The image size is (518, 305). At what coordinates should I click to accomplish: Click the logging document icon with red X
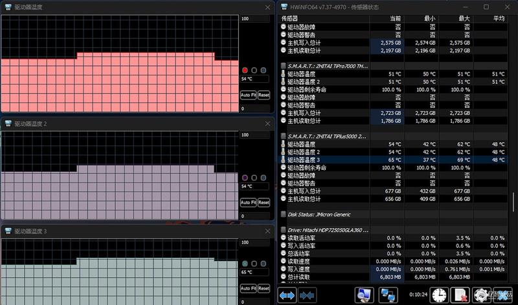[460, 295]
